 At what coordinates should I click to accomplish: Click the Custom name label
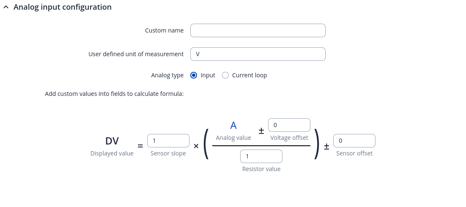click(x=164, y=30)
